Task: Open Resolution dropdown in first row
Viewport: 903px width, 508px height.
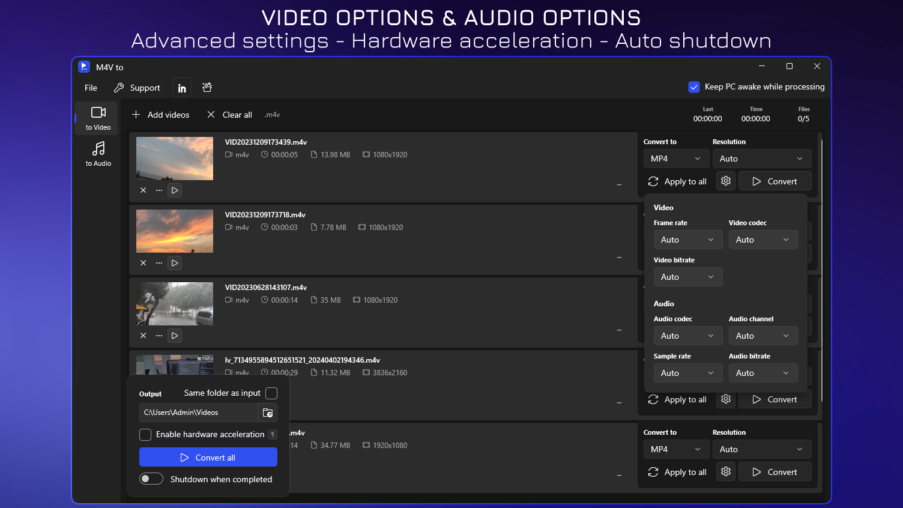Action: pos(762,159)
